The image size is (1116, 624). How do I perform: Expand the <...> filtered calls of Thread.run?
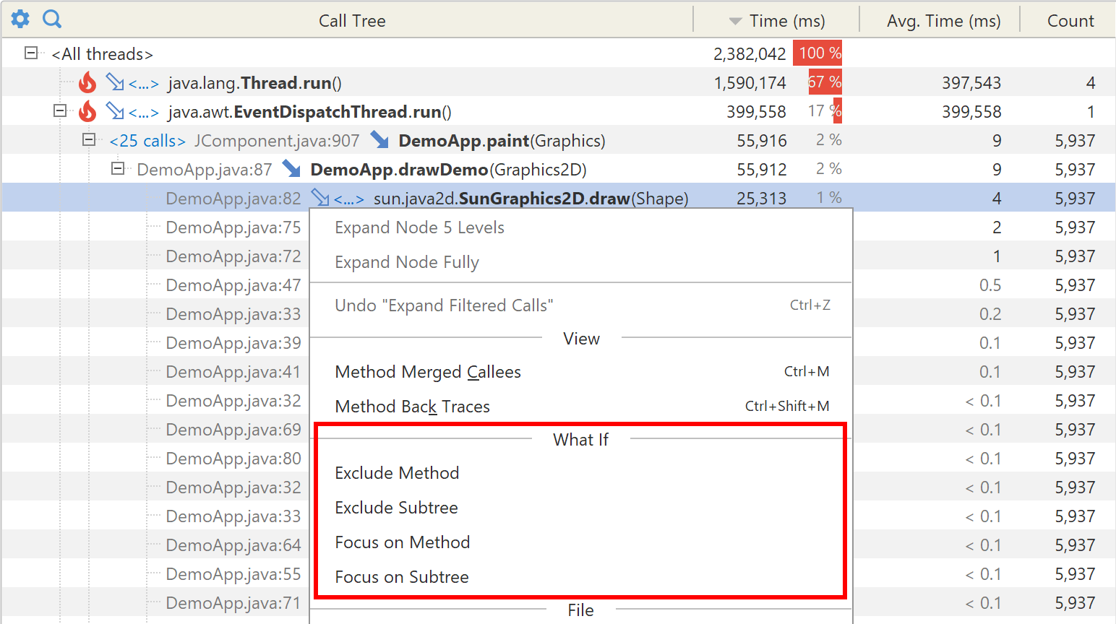pyautogui.click(x=144, y=84)
